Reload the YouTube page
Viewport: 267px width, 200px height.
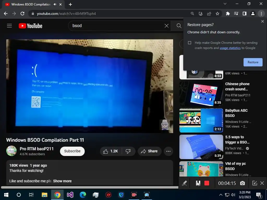point(22,14)
